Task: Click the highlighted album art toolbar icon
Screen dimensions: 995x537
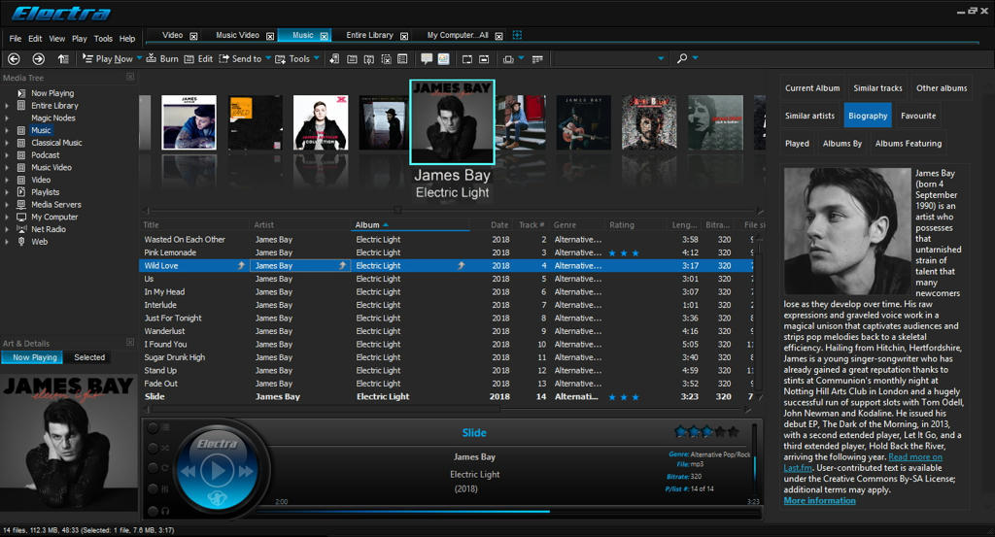Action: (x=443, y=59)
